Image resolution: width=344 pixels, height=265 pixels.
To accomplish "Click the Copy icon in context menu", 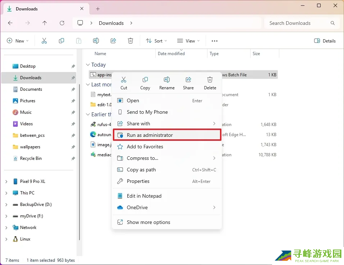I will [x=145, y=82].
